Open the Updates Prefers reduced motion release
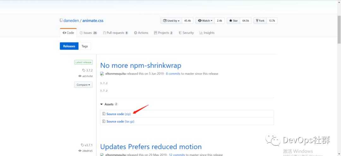This screenshot has width=341, height=156. click(x=151, y=147)
